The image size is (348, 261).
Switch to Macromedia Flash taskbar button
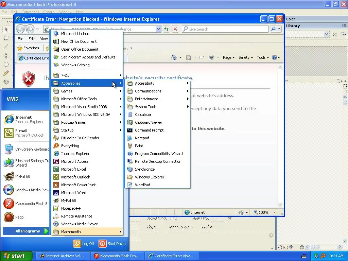click(x=117, y=256)
